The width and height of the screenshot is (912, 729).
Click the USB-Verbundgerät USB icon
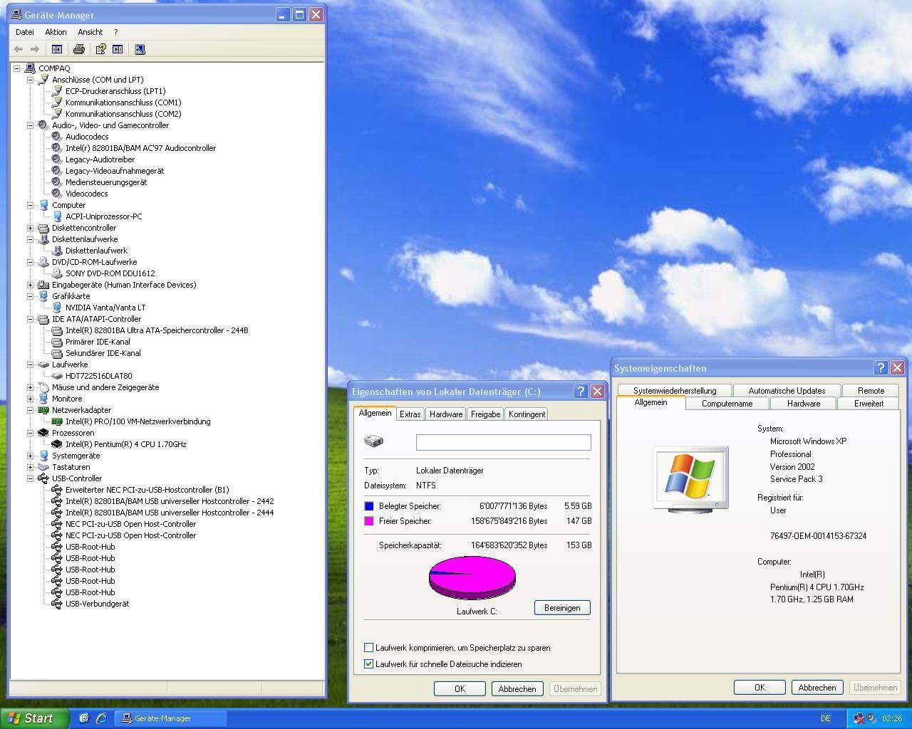click(57, 604)
